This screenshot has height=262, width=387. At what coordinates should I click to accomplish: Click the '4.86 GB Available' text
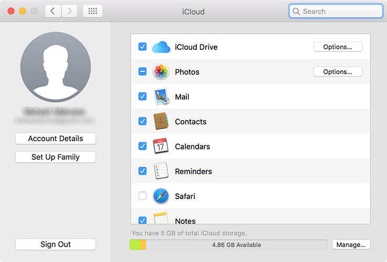236,245
